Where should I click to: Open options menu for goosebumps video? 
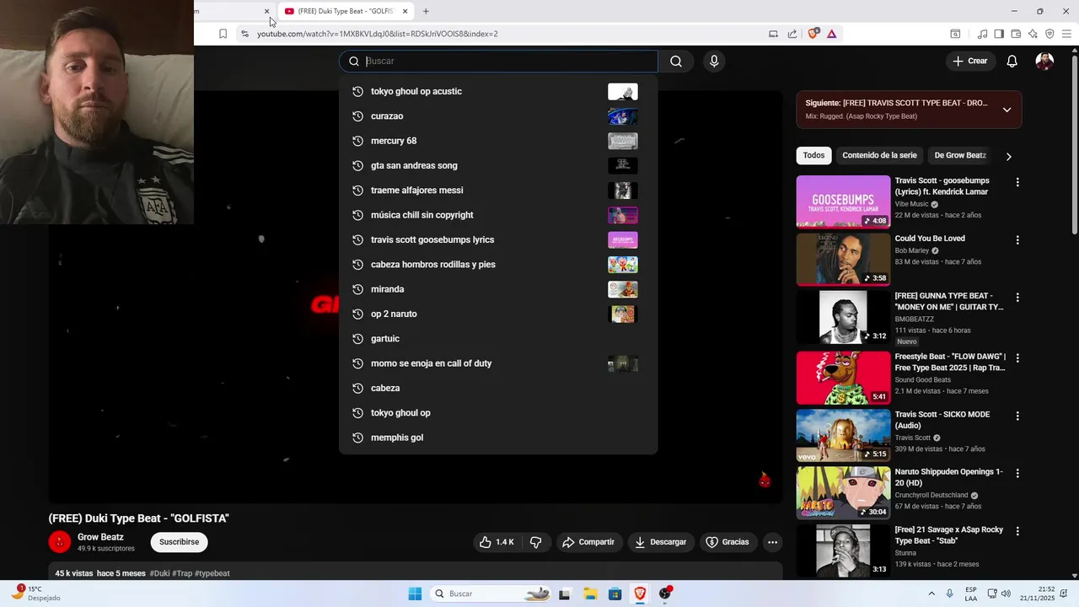coord(1017,182)
